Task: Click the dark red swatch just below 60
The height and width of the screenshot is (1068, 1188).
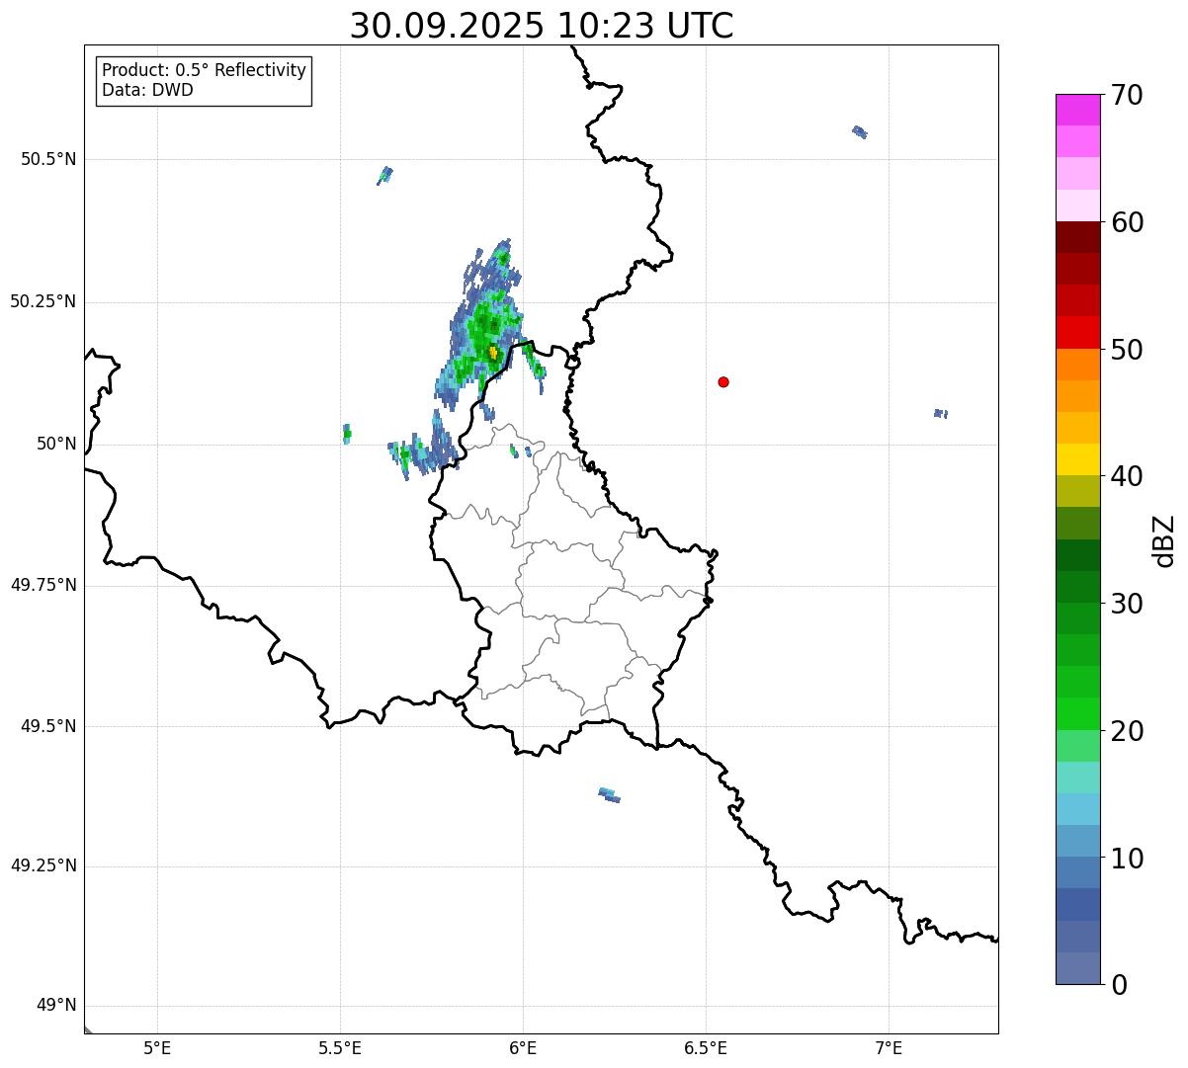Action: 1077,237
